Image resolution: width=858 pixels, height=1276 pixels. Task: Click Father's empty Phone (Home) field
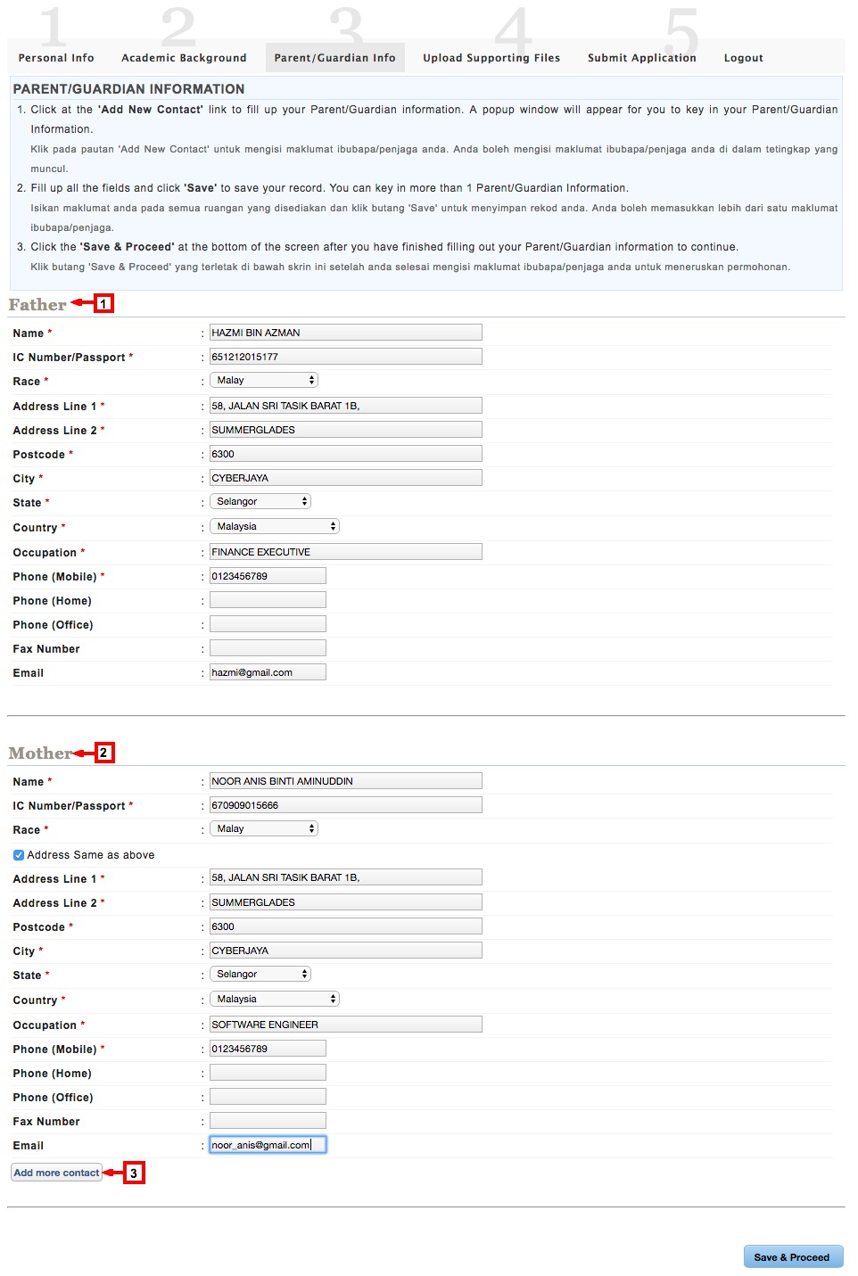[x=268, y=600]
